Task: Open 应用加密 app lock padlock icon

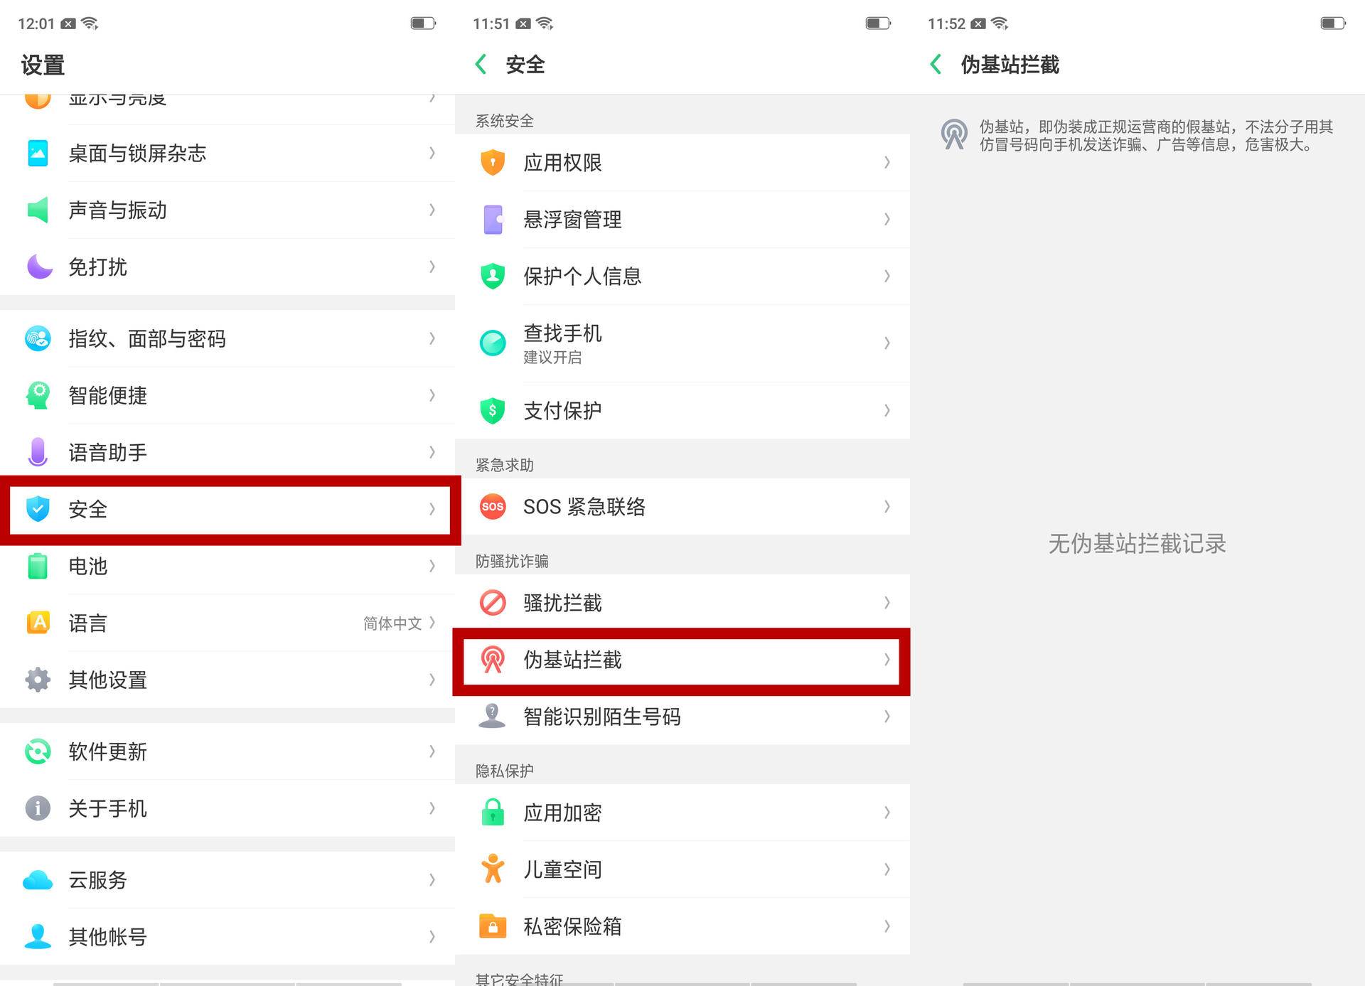Action: click(x=491, y=813)
